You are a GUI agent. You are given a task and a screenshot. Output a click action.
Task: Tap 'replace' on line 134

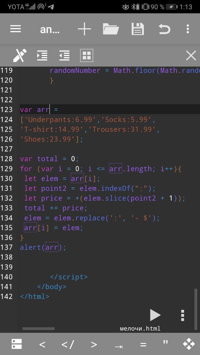point(90,218)
